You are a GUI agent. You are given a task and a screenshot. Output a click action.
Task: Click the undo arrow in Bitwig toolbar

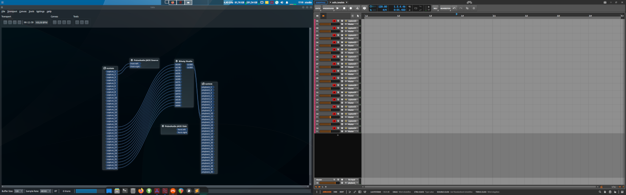tap(454, 8)
